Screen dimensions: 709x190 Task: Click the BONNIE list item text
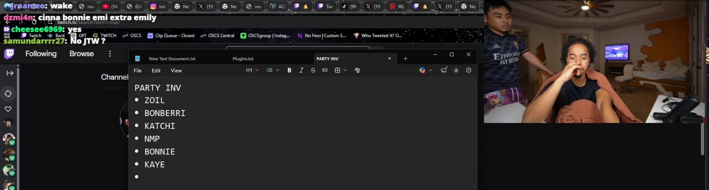pyautogui.click(x=160, y=152)
